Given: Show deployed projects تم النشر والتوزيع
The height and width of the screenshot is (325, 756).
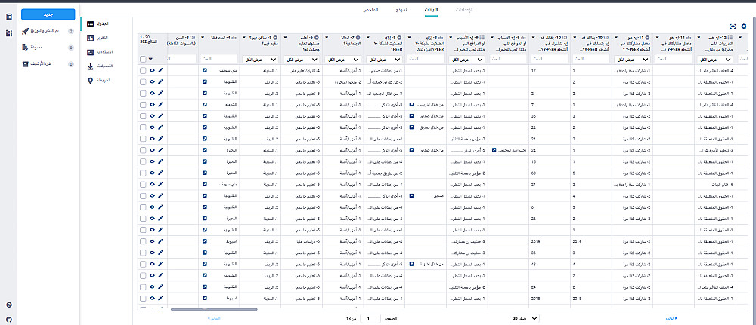Looking at the screenshot, I should pyautogui.click(x=48, y=31).
